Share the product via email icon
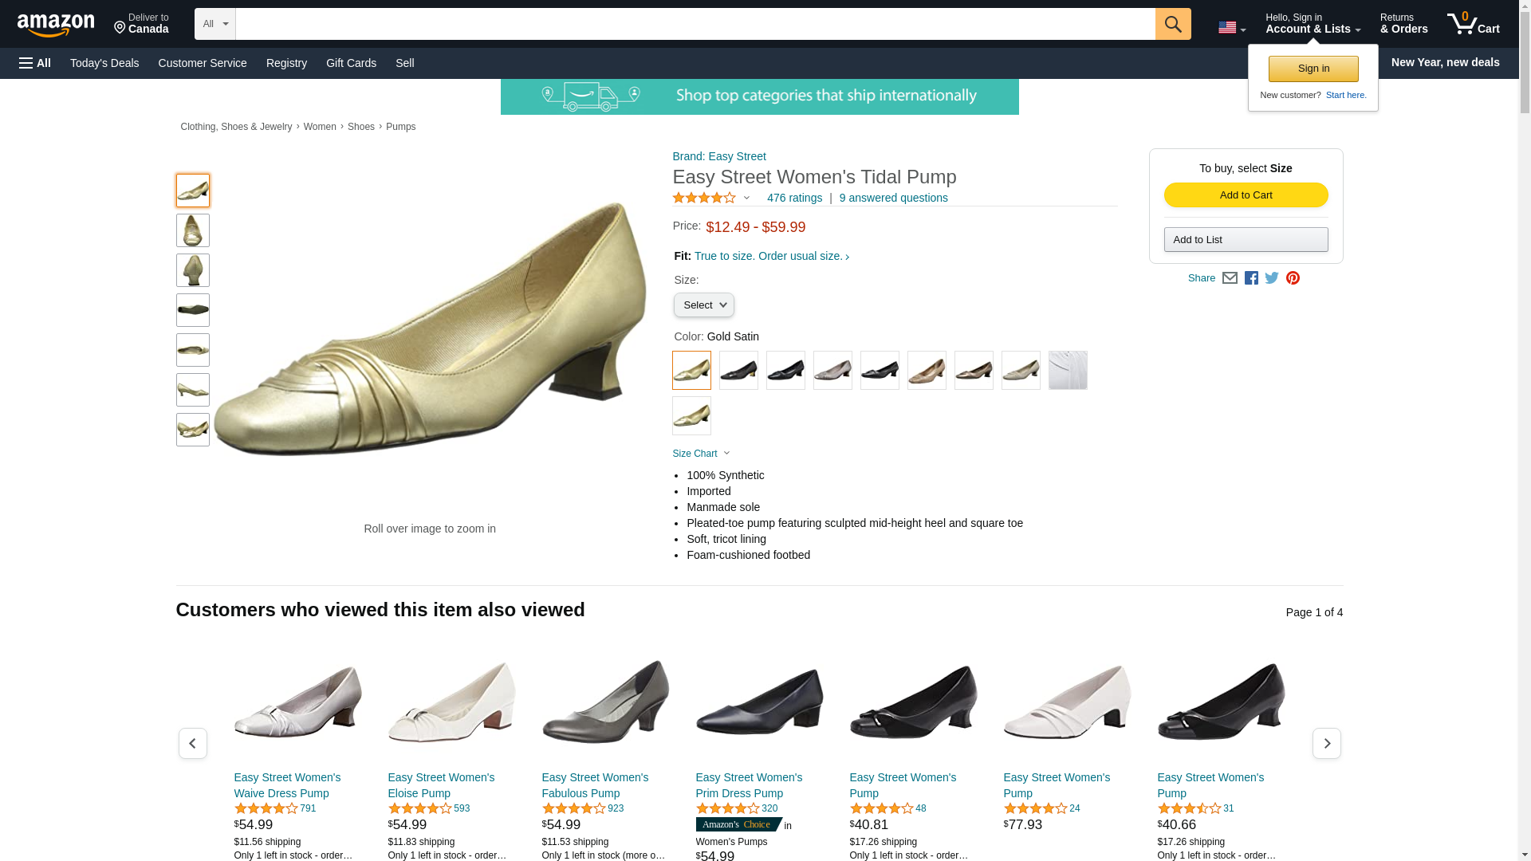The height and width of the screenshot is (861, 1531). (1230, 278)
